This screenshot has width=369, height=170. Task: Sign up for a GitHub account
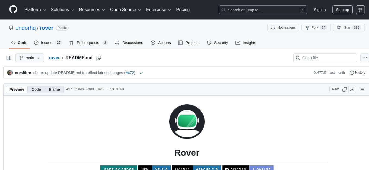pos(342,10)
